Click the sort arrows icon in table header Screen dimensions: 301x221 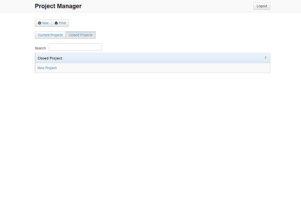pos(265,58)
